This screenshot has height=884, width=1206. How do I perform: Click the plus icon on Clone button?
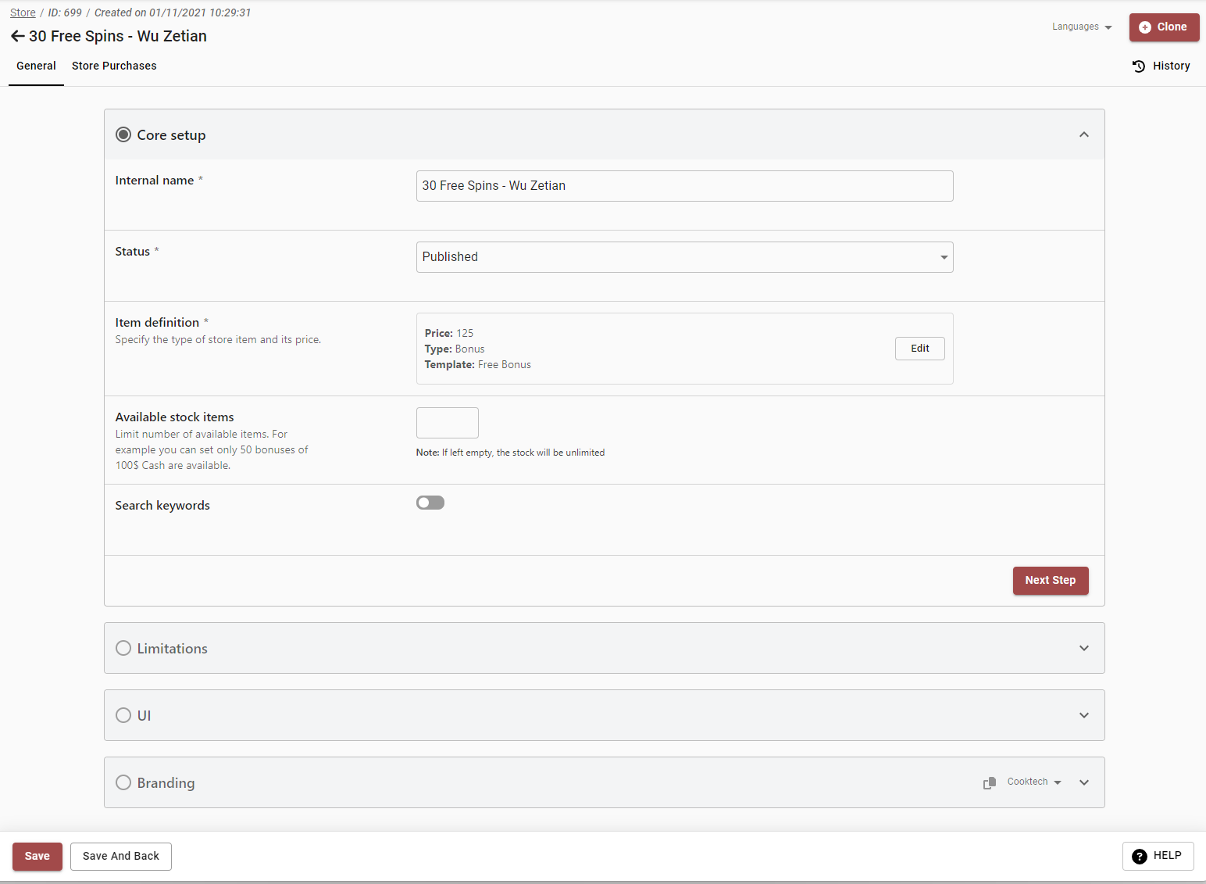(x=1145, y=27)
